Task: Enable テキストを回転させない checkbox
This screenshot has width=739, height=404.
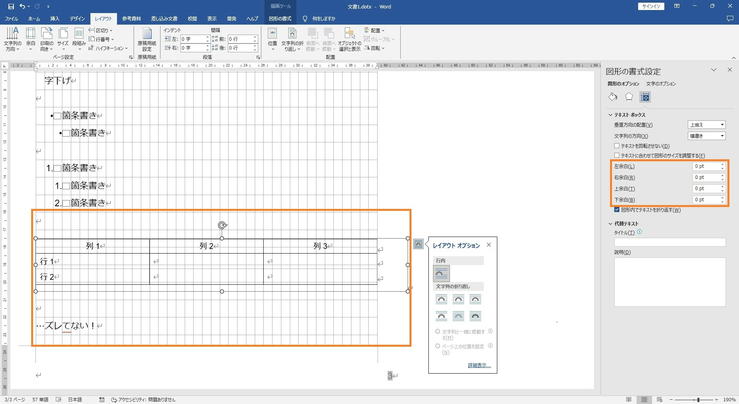Action: pos(617,146)
